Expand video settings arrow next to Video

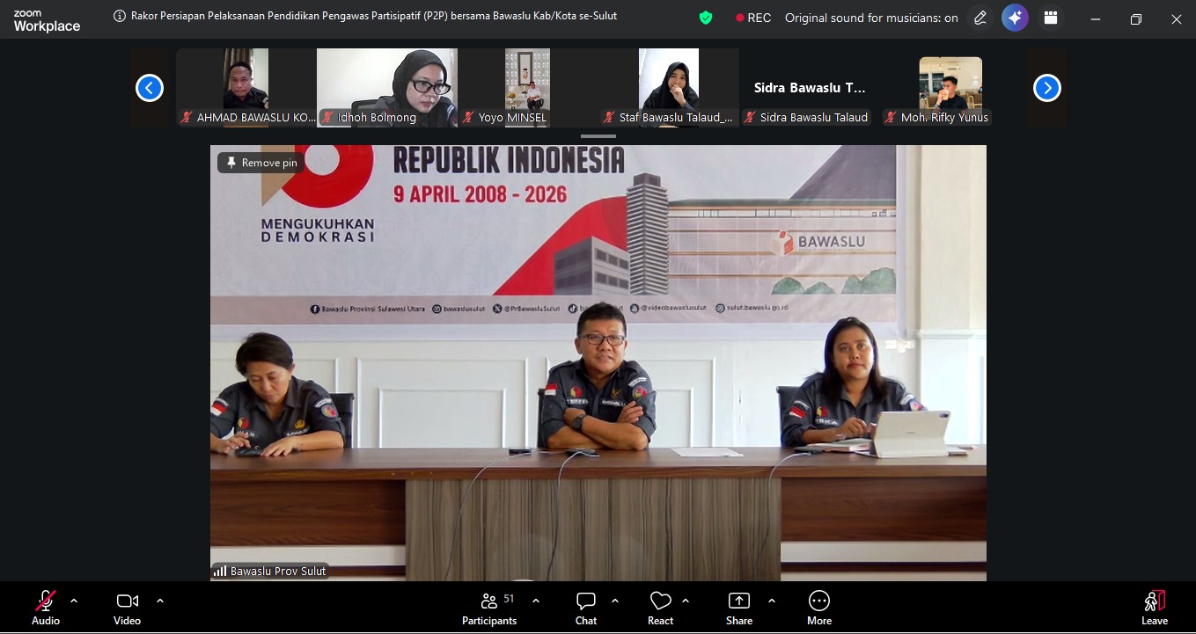click(160, 601)
